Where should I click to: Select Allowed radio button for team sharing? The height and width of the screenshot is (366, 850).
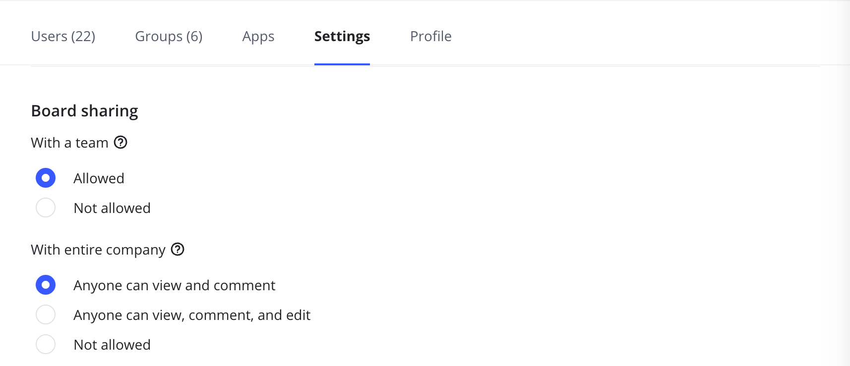click(46, 178)
